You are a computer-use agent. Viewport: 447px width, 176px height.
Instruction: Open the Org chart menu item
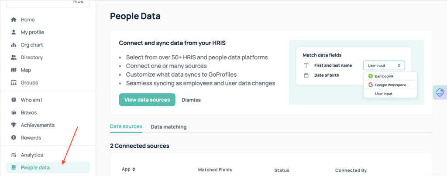pyautogui.click(x=31, y=45)
